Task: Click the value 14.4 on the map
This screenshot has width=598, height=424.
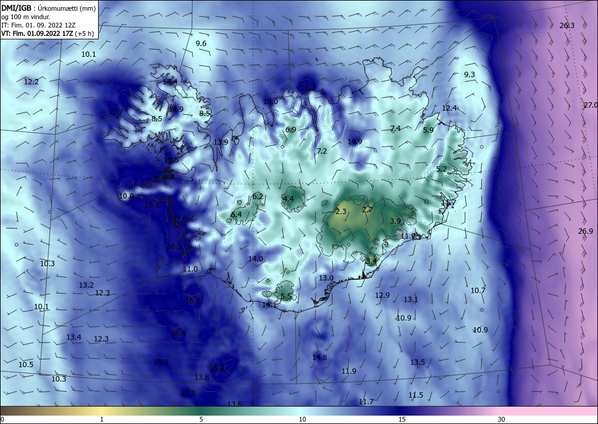Action: point(170,81)
